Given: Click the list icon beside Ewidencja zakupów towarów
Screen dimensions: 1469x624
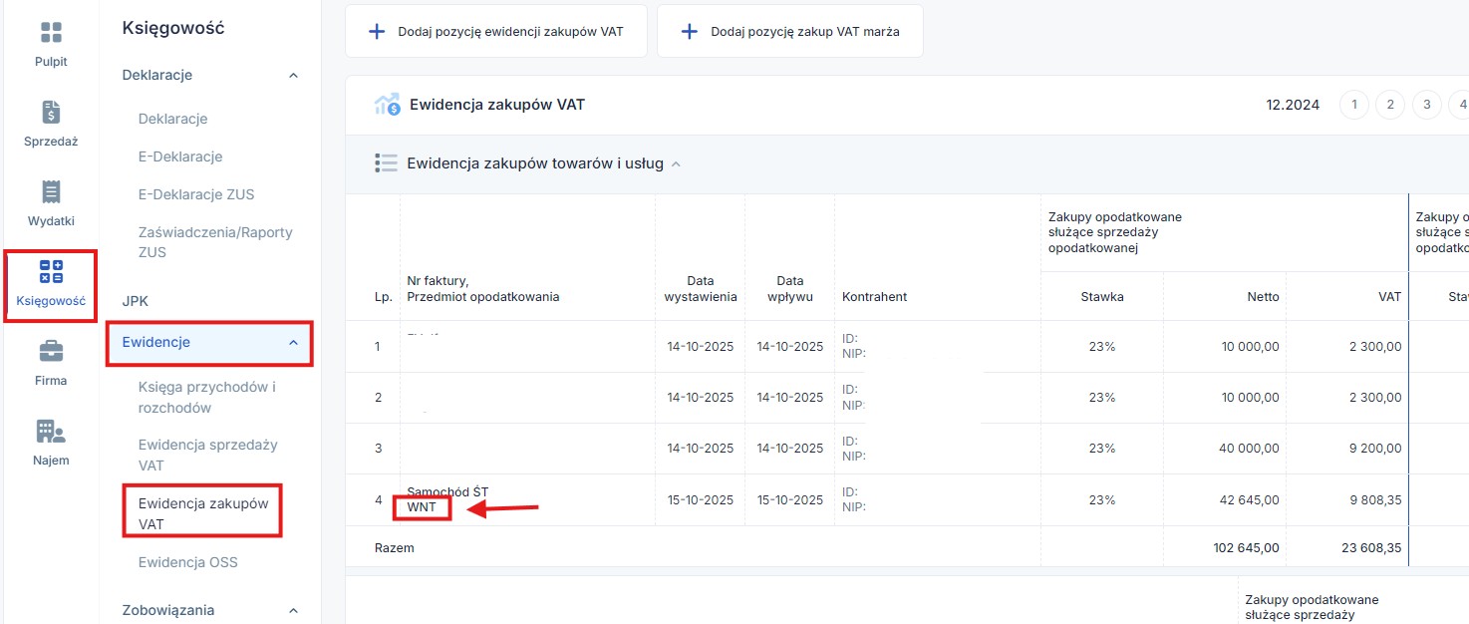Looking at the screenshot, I should (386, 163).
